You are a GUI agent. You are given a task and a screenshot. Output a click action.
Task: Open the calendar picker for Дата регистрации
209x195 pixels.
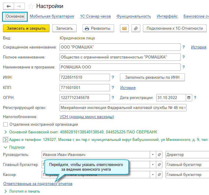(x=189, y=97)
